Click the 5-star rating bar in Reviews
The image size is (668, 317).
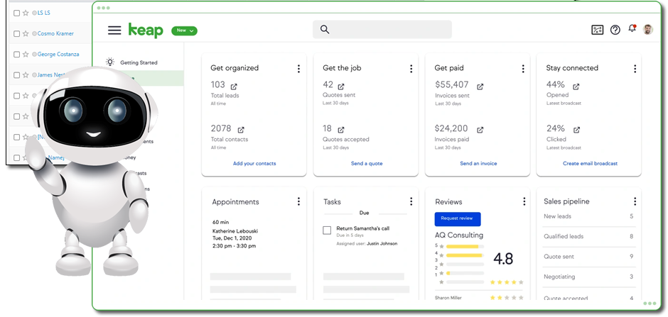tap(461, 247)
